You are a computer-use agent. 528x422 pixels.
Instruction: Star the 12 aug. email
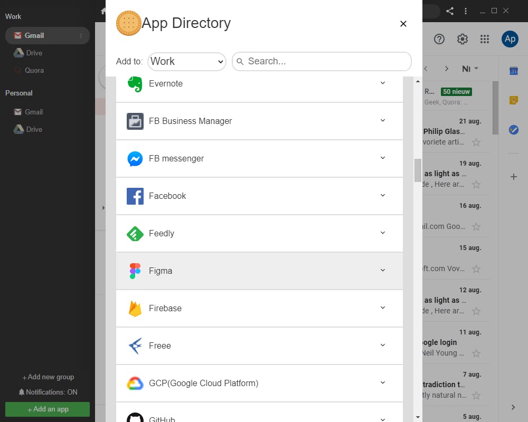[x=476, y=311]
